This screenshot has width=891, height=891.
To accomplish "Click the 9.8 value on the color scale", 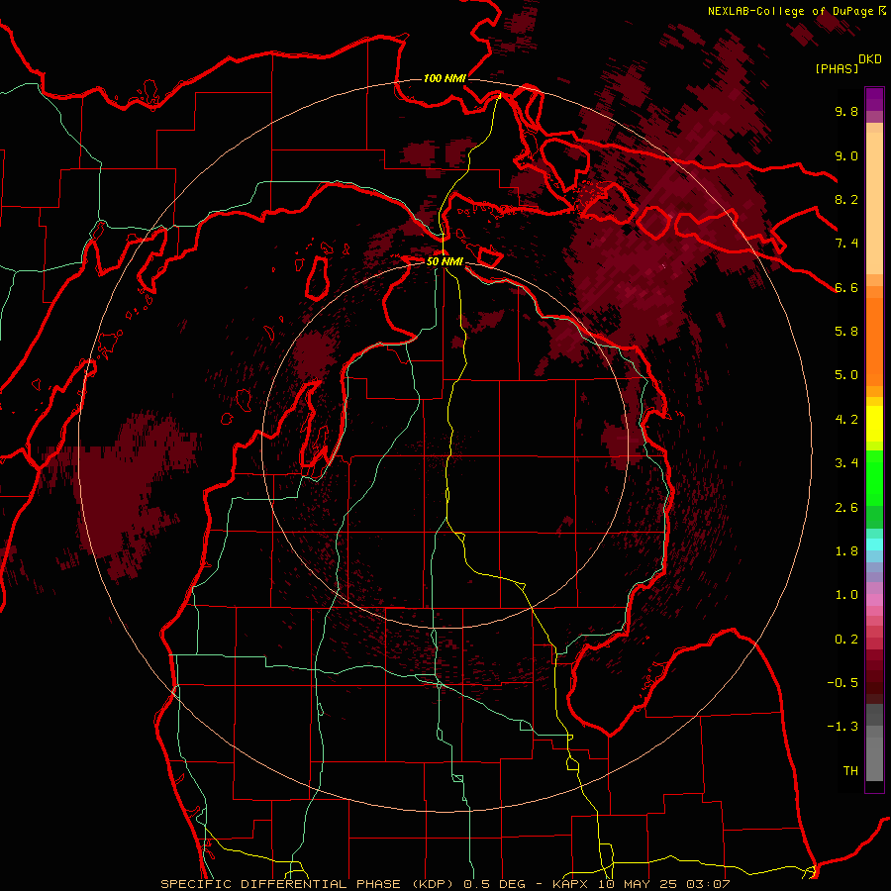I will click(x=846, y=111).
